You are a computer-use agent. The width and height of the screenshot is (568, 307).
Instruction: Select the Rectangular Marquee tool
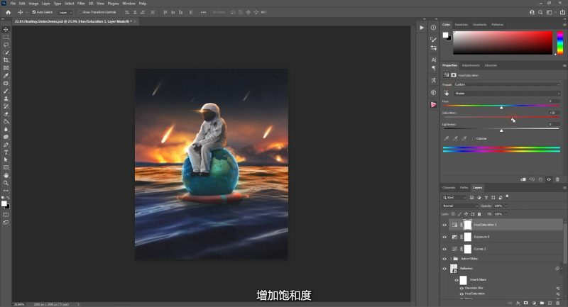point(6,38)
